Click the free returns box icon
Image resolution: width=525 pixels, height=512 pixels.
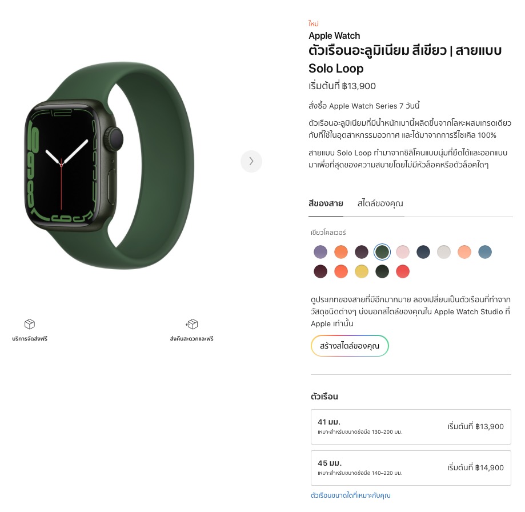tap(192, 324)
